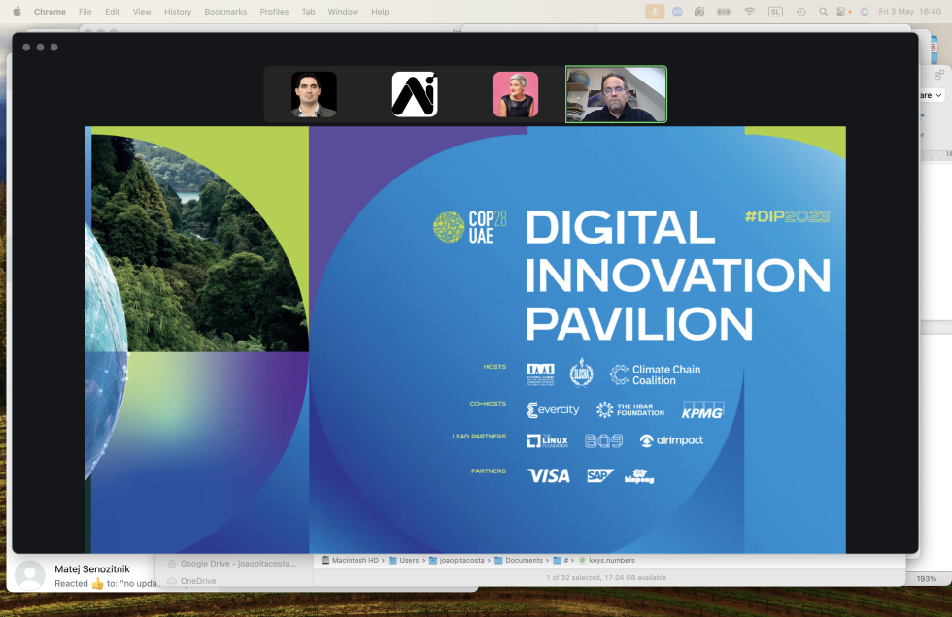Open the Time Machine clock icon
Viewport: 952px width, 617px height.
(800, 12)
